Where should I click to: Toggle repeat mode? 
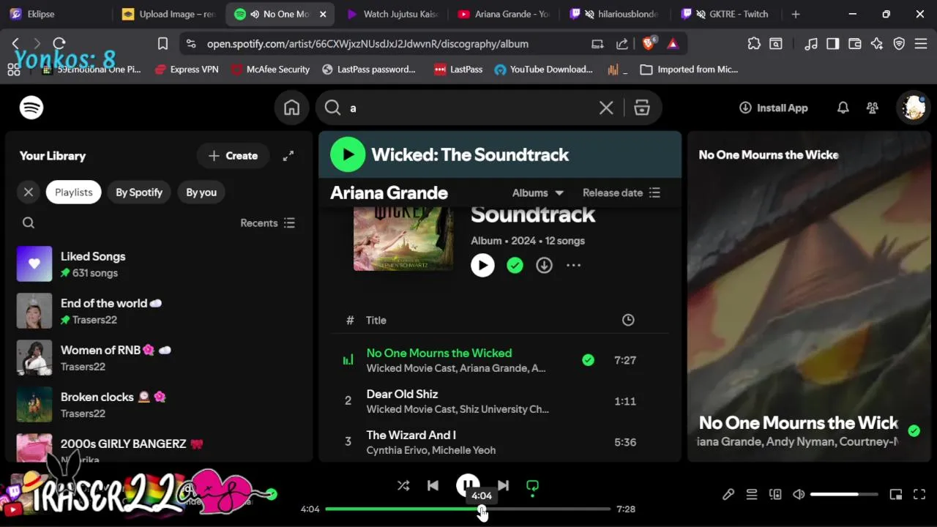tap(532, 485)
